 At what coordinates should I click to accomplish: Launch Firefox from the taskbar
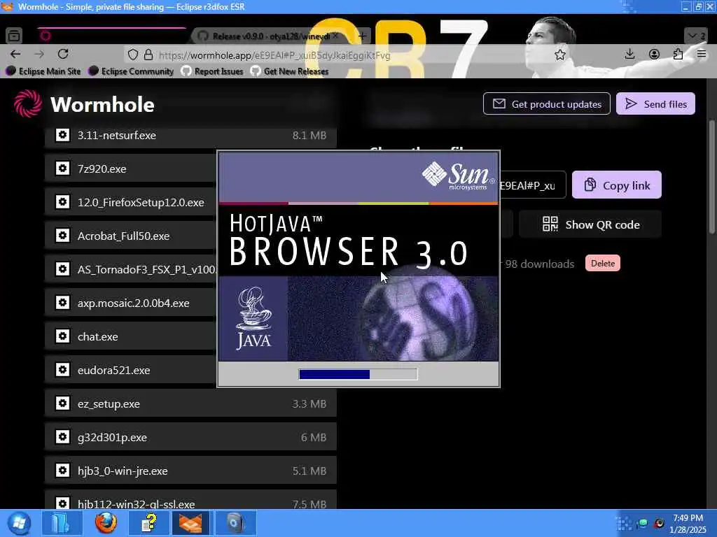pos(106,523)
